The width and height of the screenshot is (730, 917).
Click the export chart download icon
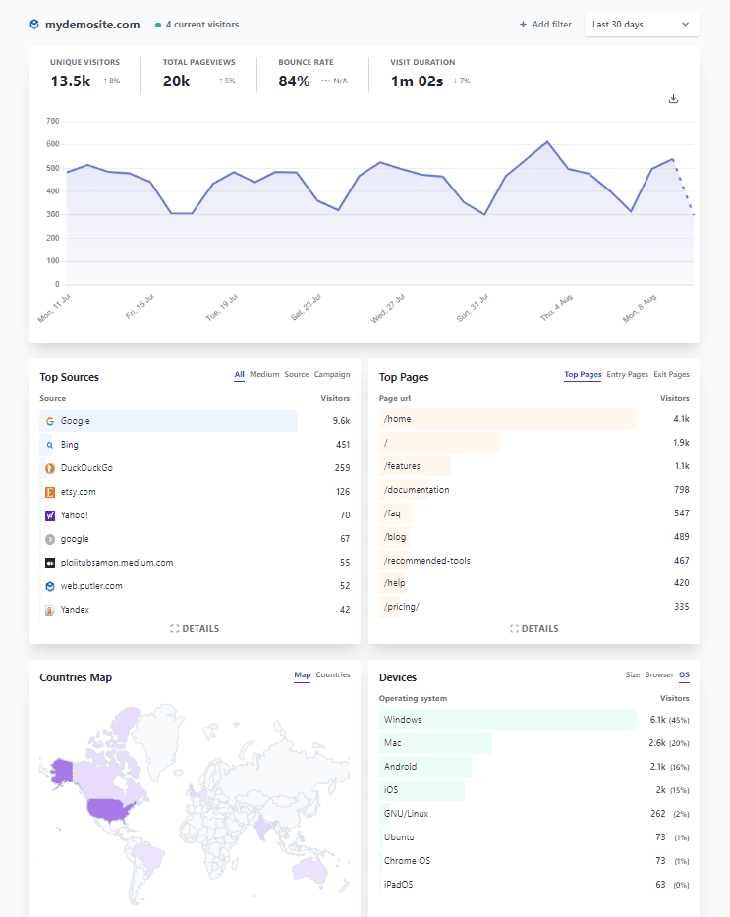point(673,99)
